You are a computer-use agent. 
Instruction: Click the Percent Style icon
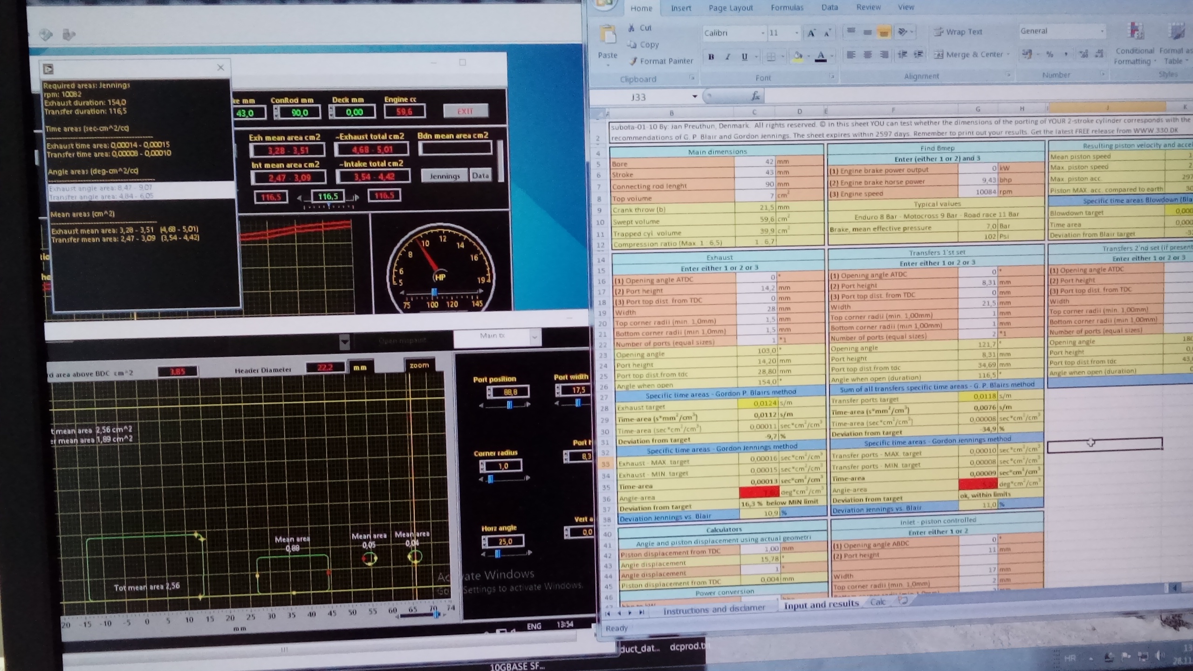(x=1049, y=55)
